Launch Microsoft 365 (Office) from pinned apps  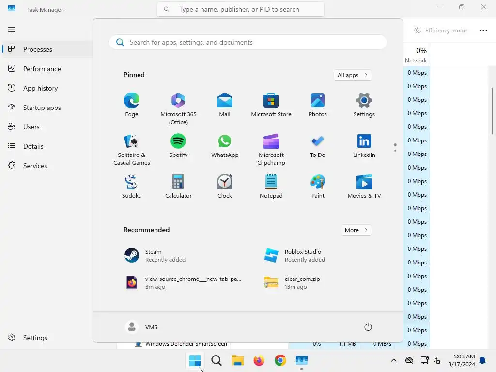(x=178, y=109)
